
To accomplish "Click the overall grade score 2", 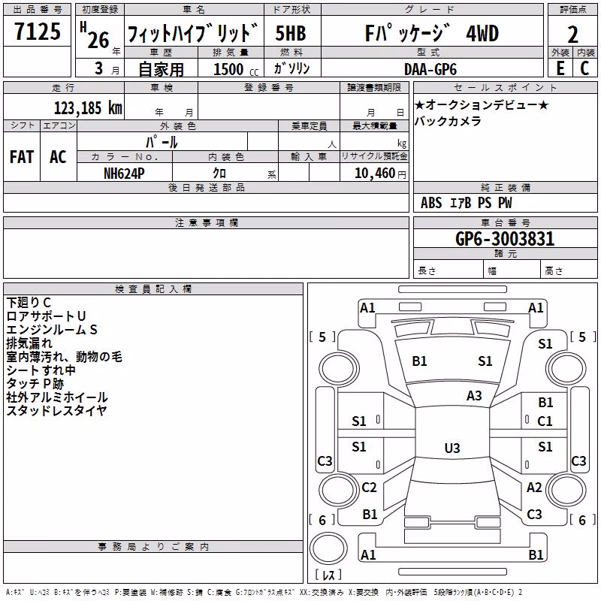I will pos(572,35).
